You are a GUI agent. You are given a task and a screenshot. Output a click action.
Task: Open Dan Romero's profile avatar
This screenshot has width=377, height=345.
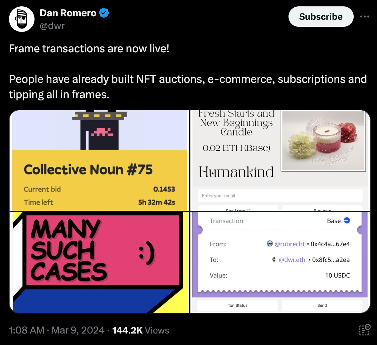point(21,19)
